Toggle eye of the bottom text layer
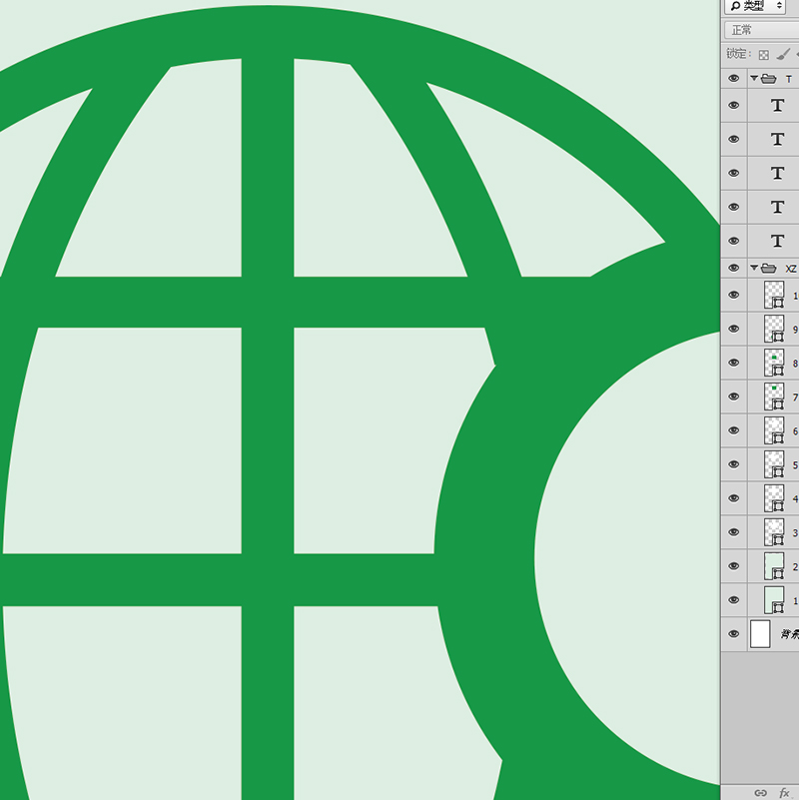 coord(734,241)
